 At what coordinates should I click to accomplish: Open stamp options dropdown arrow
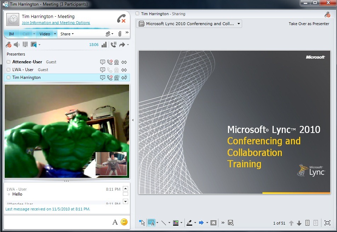(207, 222)
